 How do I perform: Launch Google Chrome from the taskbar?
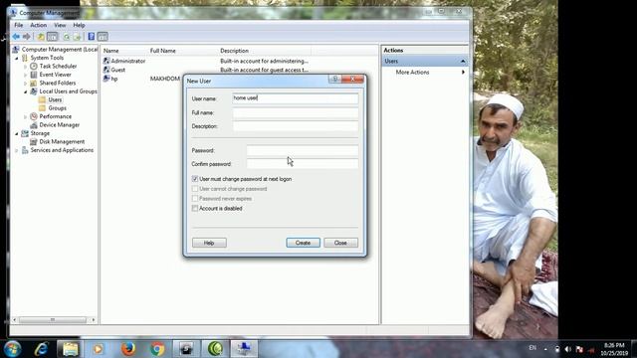(157, 349)
